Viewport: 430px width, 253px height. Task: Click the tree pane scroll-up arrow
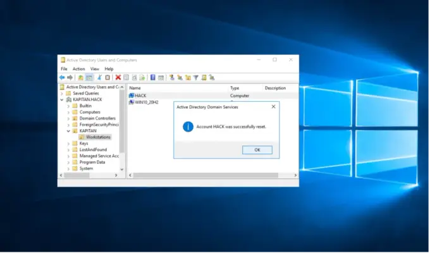click(x=122, y=87)
